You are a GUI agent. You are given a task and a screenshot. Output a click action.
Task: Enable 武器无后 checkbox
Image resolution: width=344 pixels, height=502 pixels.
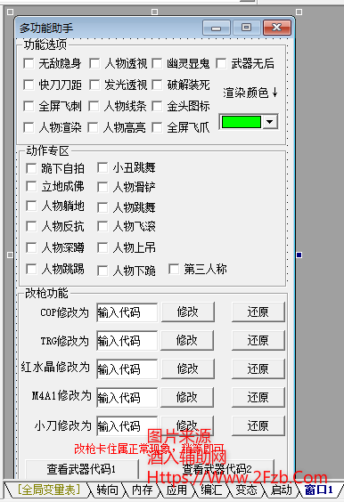pos(221,63)
